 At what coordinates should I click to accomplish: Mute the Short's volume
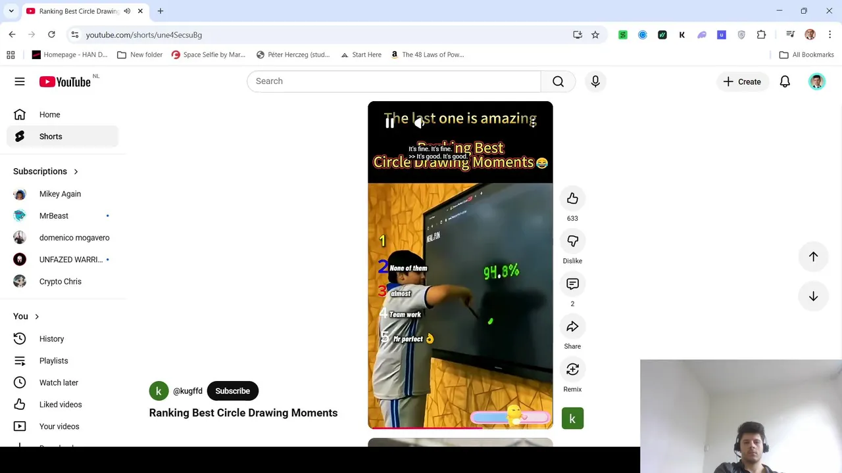click(419, 123)
